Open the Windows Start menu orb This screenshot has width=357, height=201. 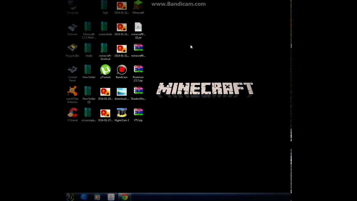point(70,197)
